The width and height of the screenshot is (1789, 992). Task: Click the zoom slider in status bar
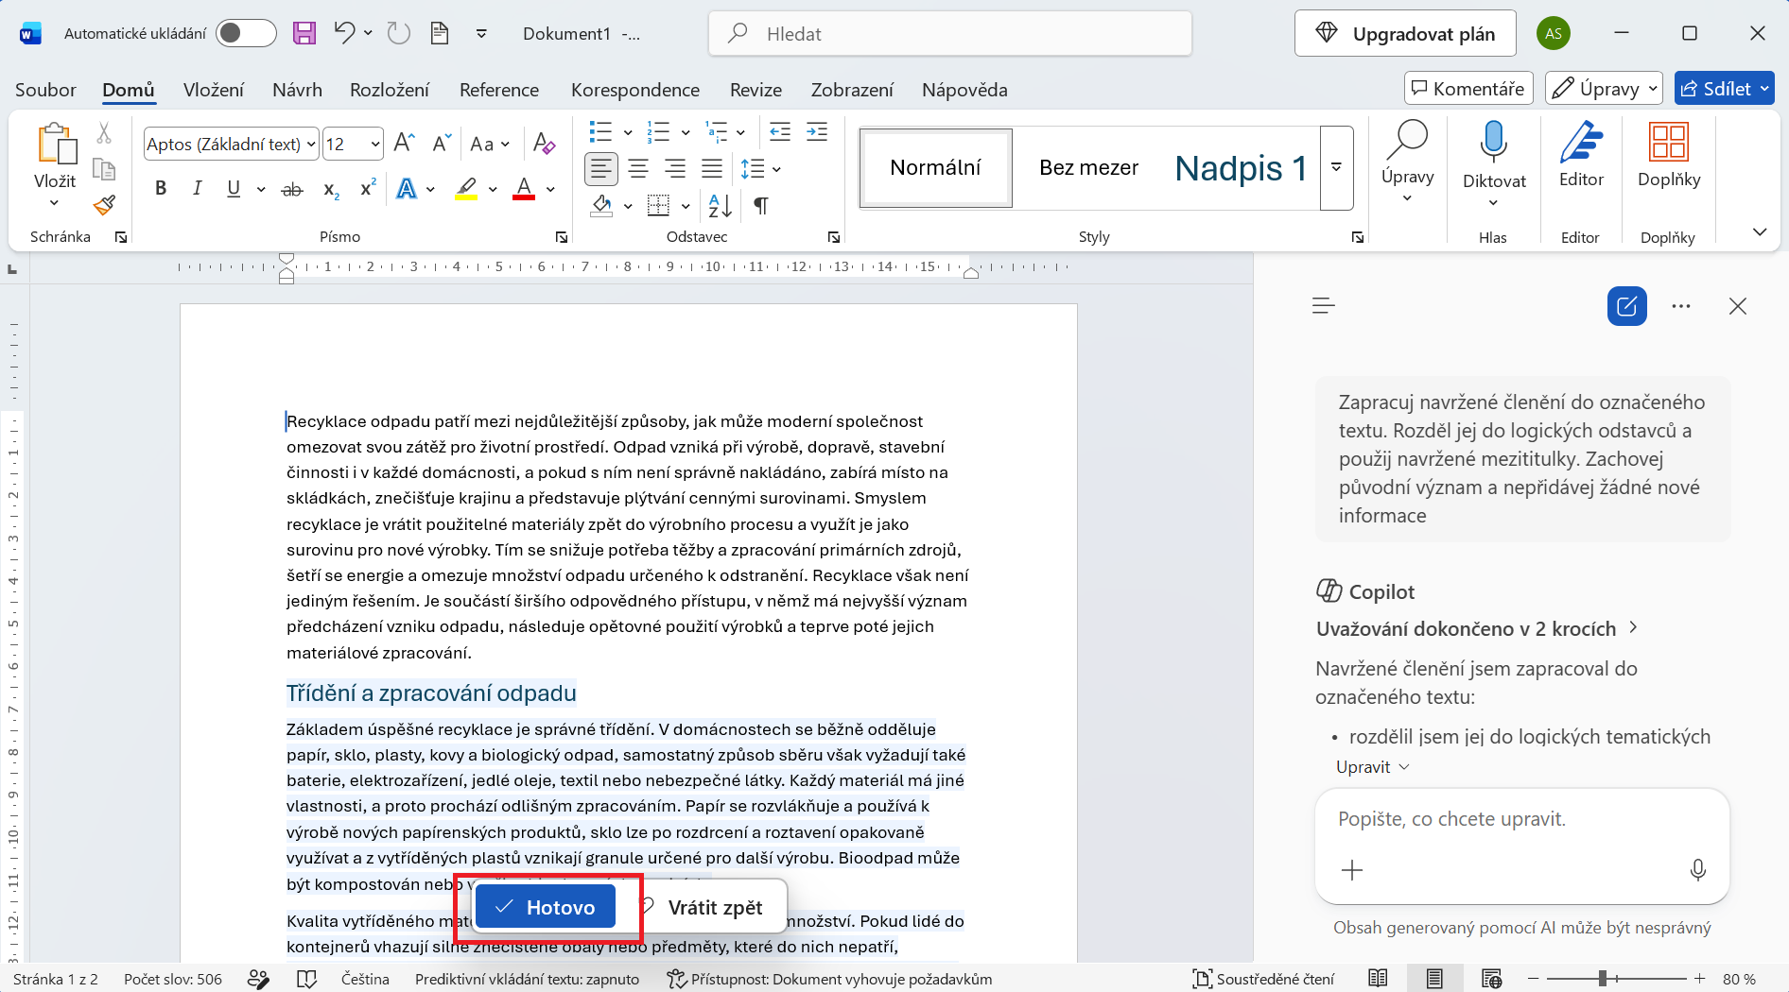point(1602,979)
